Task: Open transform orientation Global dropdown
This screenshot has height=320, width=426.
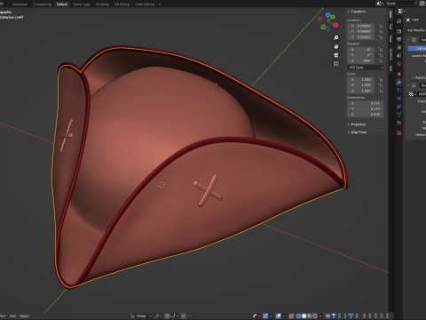Action: point(141,316)
